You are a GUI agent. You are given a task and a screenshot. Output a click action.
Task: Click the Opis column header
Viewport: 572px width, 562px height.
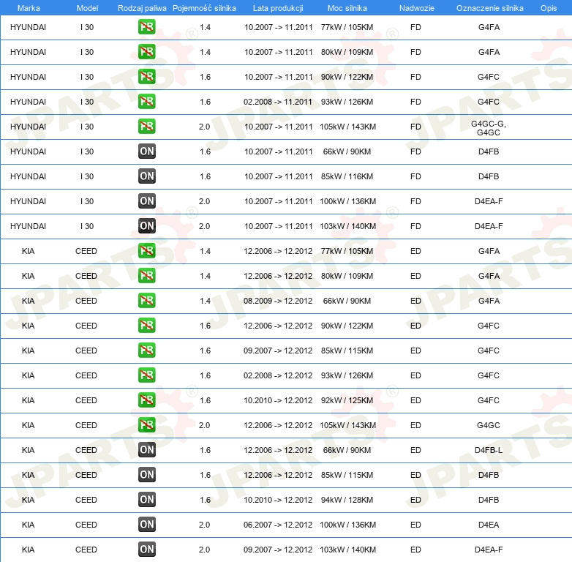tap(549, 8)
